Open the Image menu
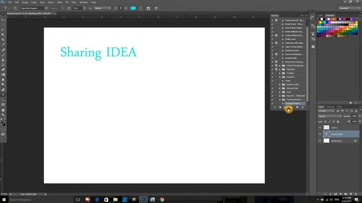Image resolution: width=362 pixels, height=203 pixels. coord(25,2)
